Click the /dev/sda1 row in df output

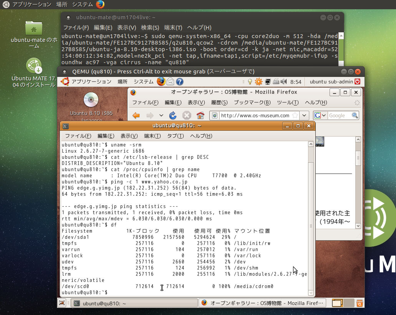[x=149, y=237]
